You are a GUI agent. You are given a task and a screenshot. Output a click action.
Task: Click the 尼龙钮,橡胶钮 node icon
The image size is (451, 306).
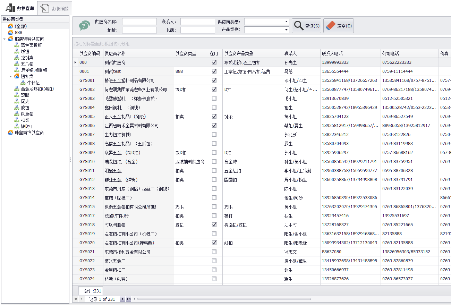coord(17,70)
